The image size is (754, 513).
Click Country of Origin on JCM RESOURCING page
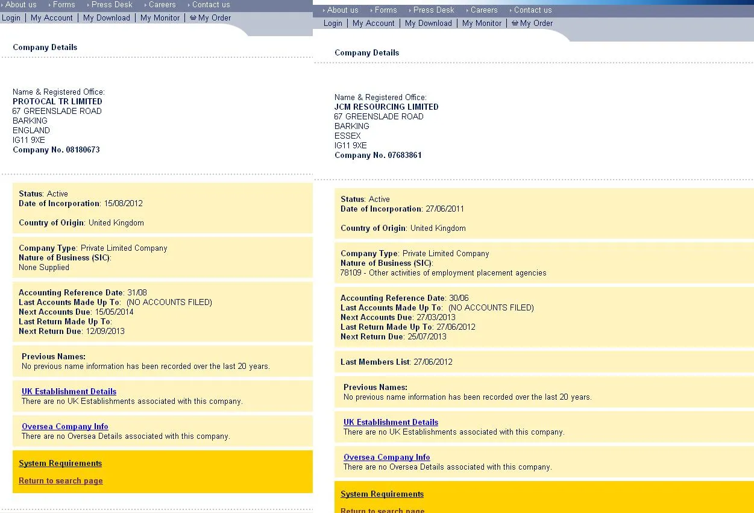(403, 228)
